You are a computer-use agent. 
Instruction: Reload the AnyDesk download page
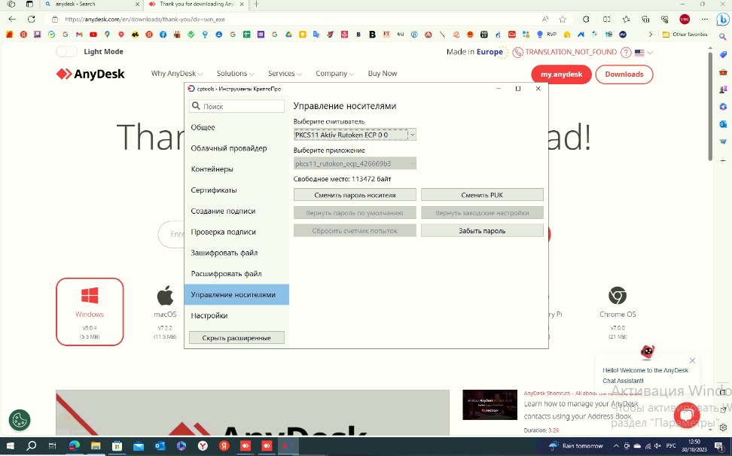point(32,19)
